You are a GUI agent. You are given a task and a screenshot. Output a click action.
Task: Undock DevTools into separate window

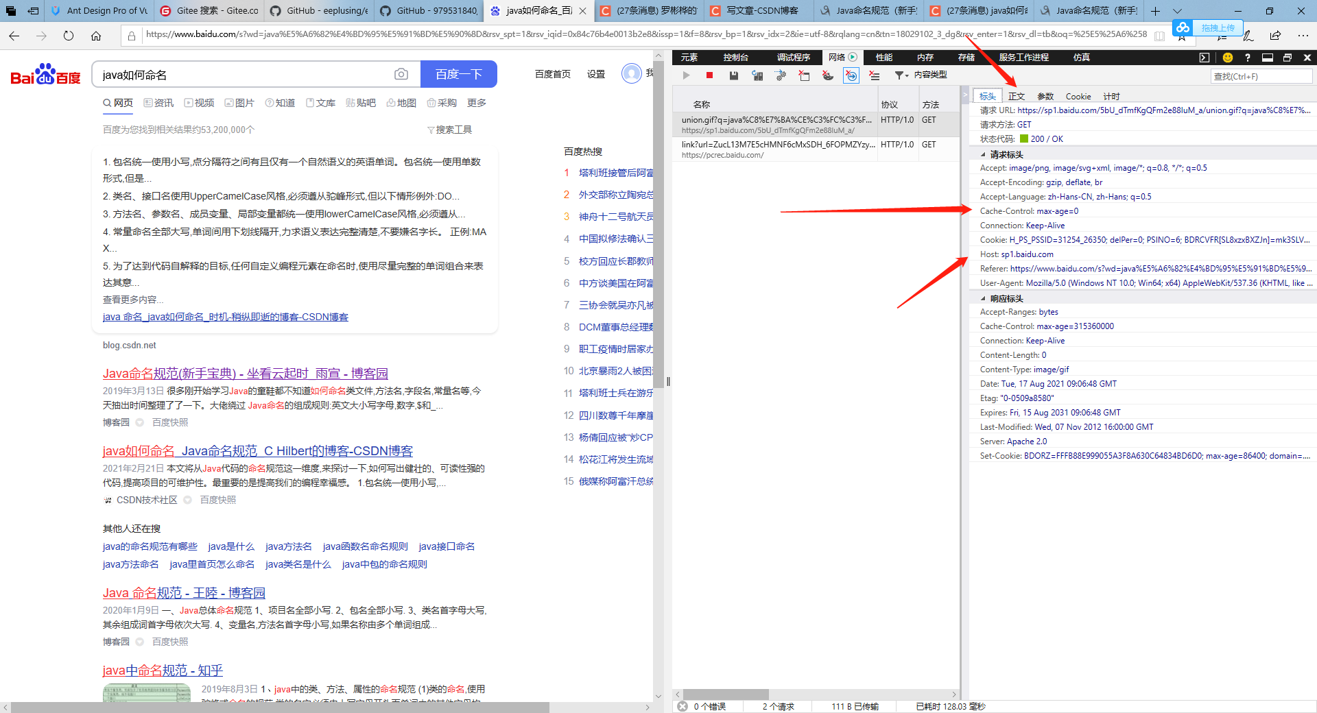(1288, 58)
